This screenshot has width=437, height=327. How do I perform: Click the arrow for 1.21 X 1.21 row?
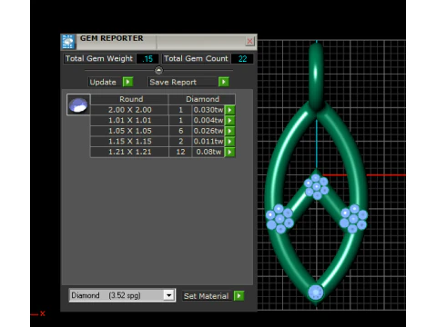tap(229, 152)
